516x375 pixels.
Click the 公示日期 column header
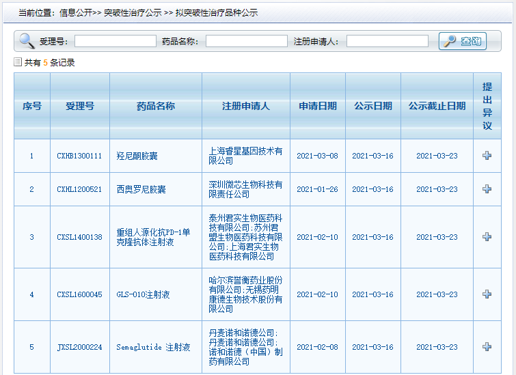point(373,106)
